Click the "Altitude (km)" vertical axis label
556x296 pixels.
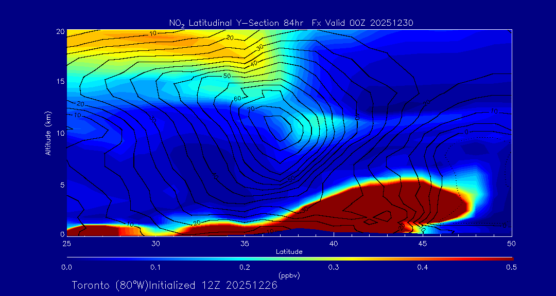pos(48,134)
